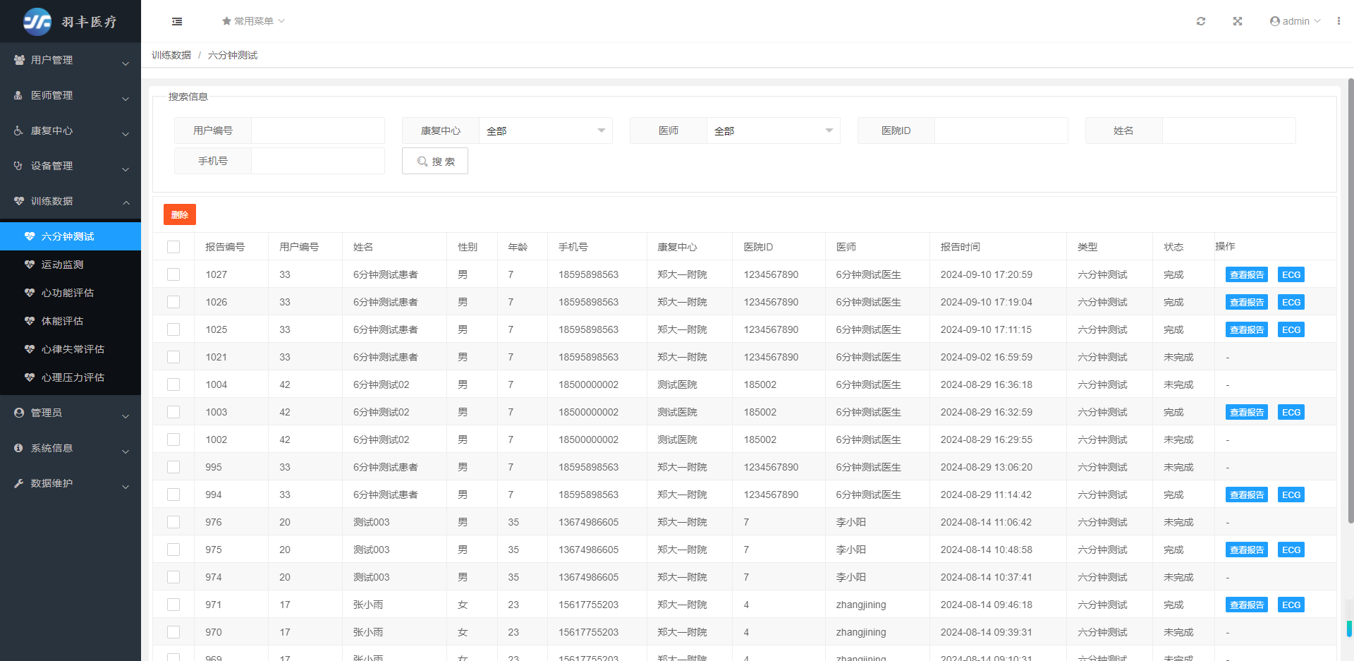Open the 康复中心 dropdown filter
This screenshot has height=661, width=1354.
544,131
